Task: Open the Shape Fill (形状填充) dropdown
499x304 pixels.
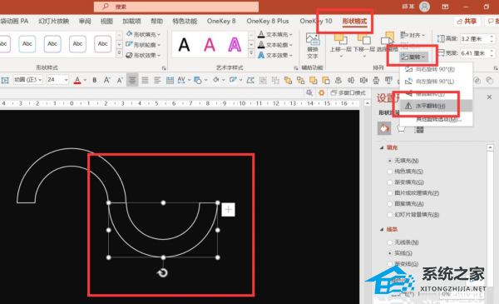Action: click(143, 34)
